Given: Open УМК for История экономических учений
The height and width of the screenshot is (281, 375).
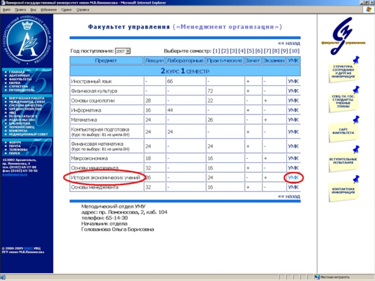Looking at the screenshot, I should click(293, 177).
